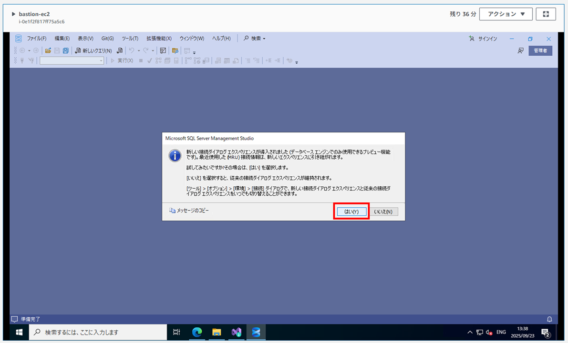Expand the Undo history dropdown arrow

click(x=139, y=50)
